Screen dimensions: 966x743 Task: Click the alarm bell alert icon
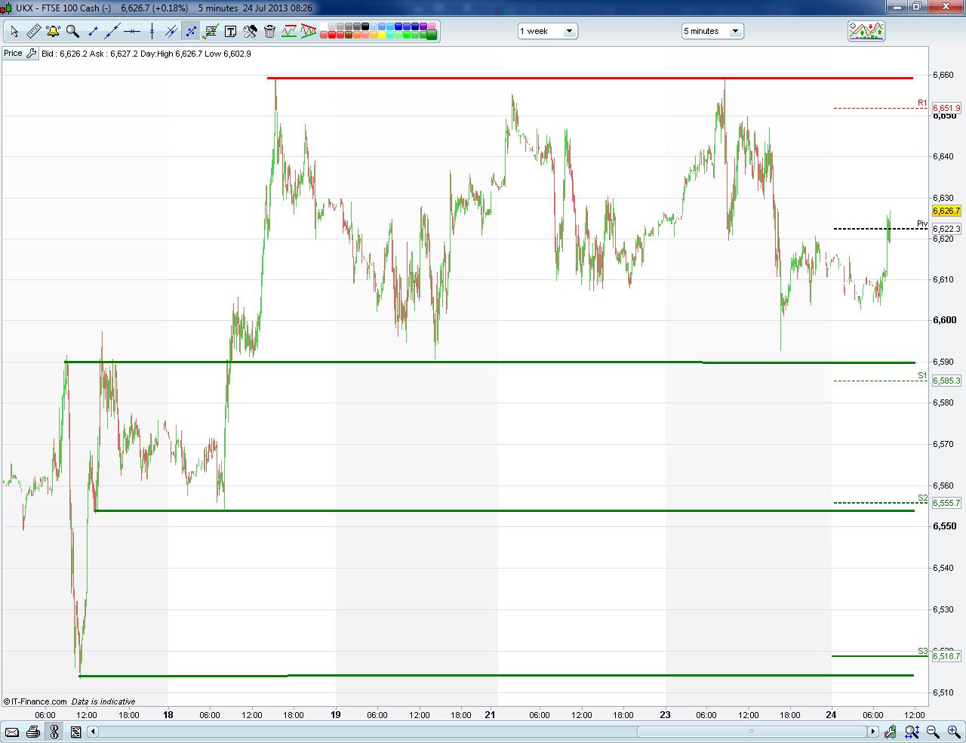(53, 31)
